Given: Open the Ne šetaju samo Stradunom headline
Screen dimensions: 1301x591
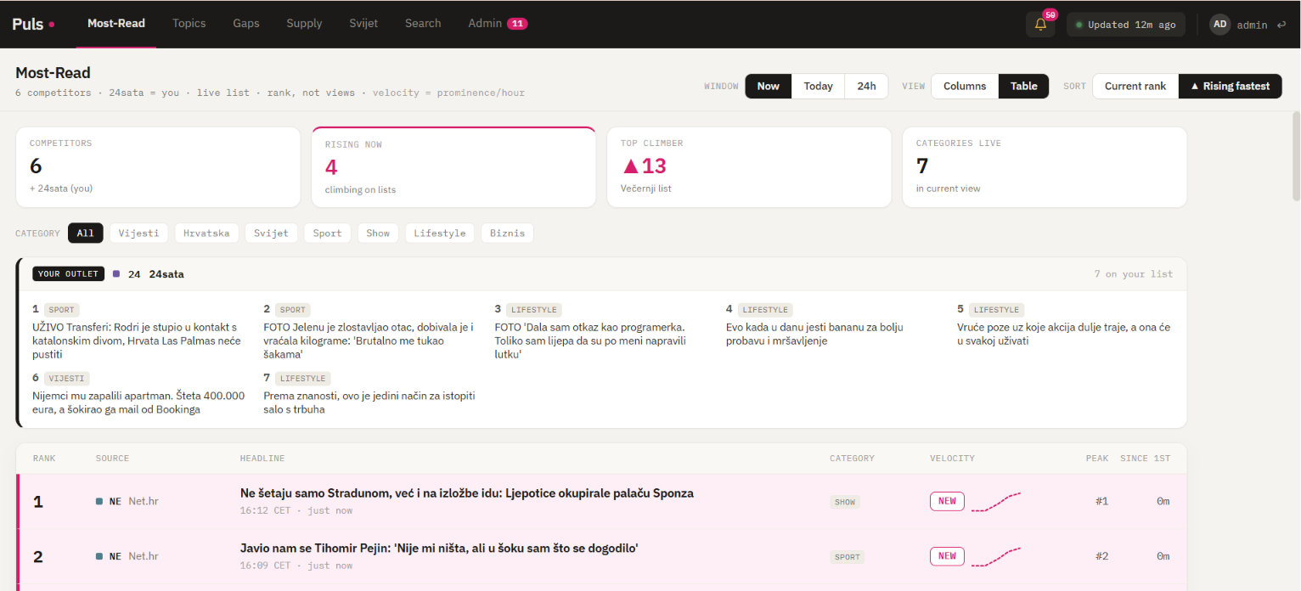Looking at the screenshot, I should coord(467,493).
